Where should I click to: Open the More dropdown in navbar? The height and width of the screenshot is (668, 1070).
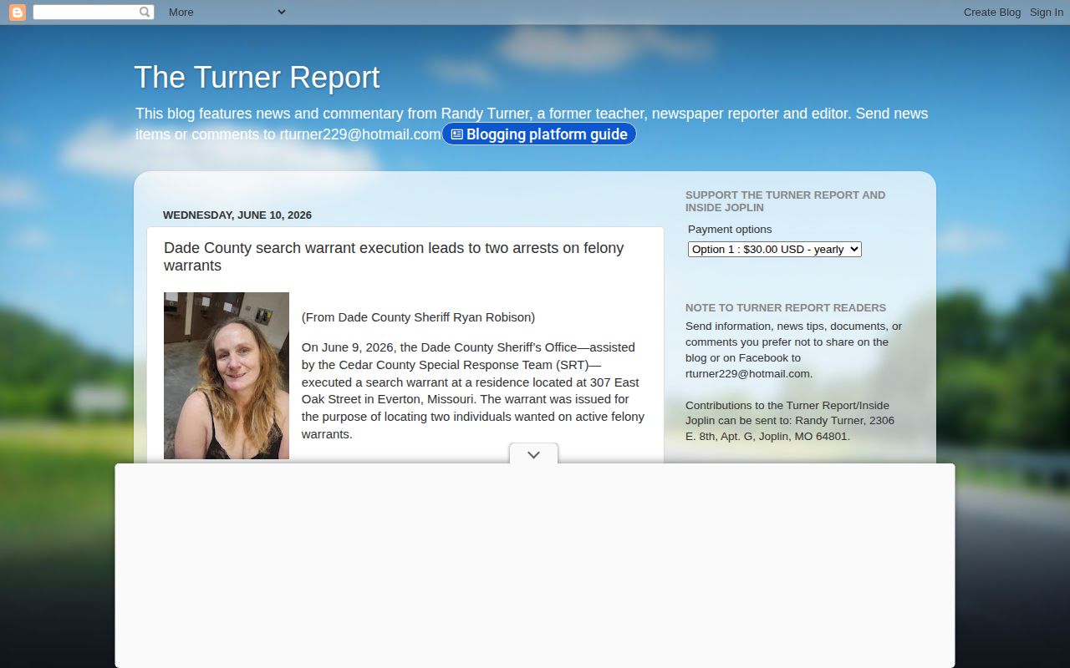pos(227,12)
